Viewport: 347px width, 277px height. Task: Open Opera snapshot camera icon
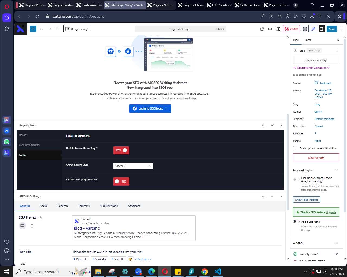click(279, 16)
